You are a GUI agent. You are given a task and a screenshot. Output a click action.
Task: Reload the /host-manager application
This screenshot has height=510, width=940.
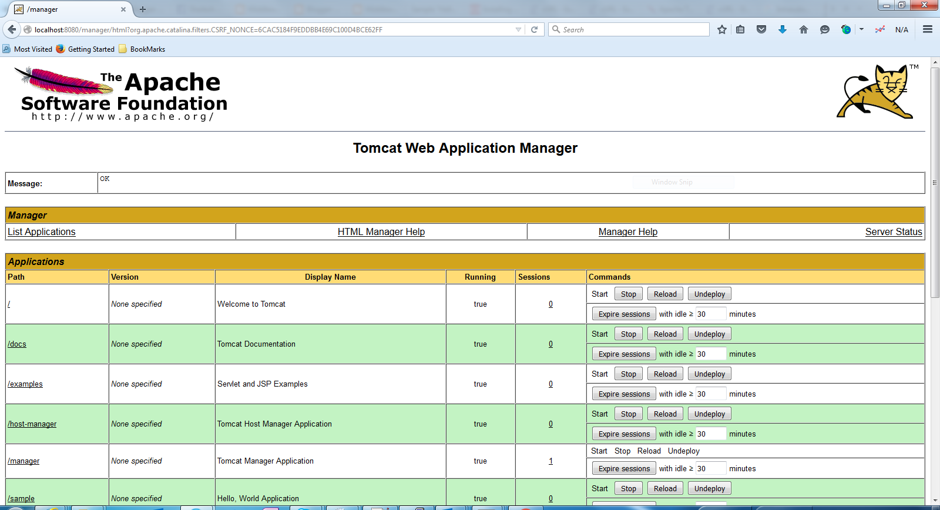[x=665, y=414]
